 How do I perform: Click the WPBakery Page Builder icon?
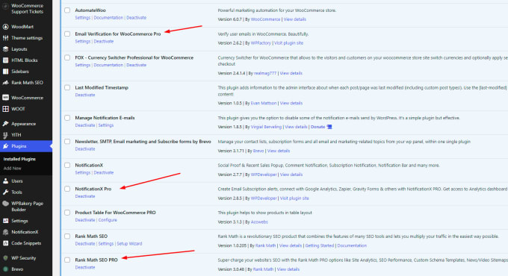(5, 204)
